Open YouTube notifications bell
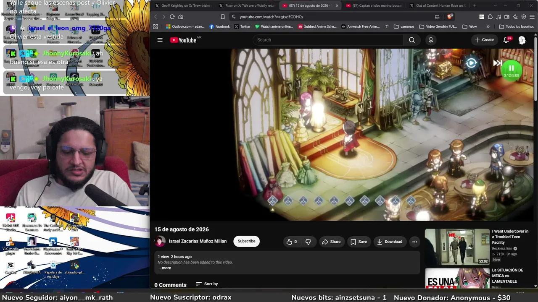The width and height of the screenshot is (538, 302). click(506, 40)
